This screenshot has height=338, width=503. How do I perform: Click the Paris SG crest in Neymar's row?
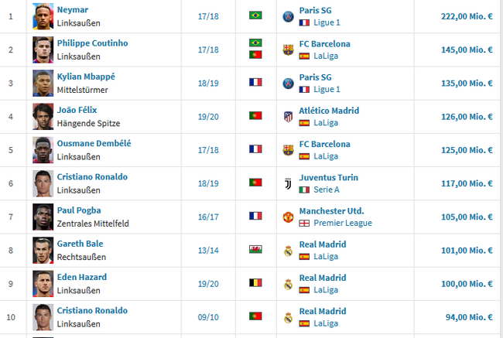pos(288,16)
